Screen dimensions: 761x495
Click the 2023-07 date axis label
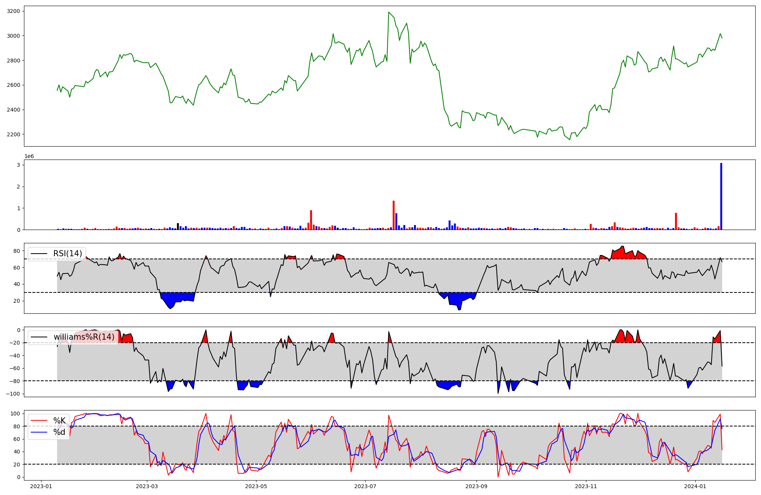(365, 486)
